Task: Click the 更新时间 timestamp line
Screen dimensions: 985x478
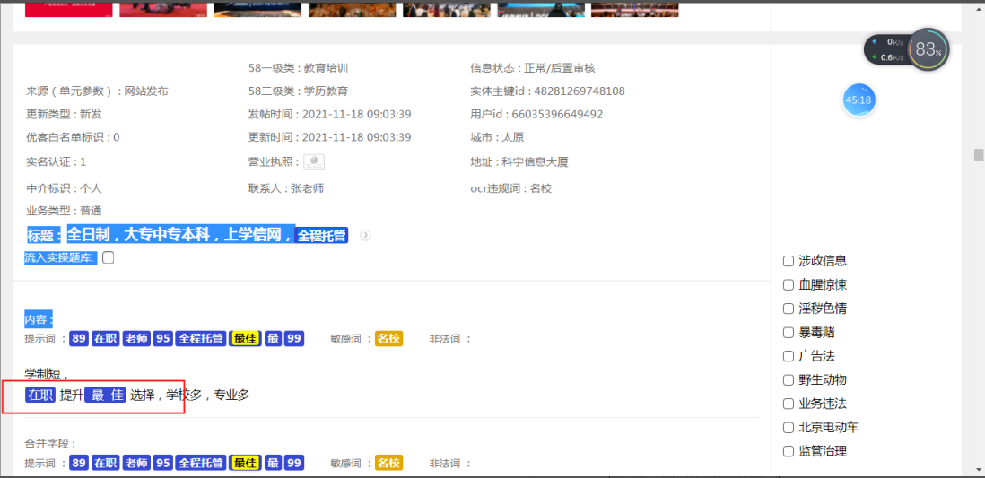Action: tap(330, 137)
